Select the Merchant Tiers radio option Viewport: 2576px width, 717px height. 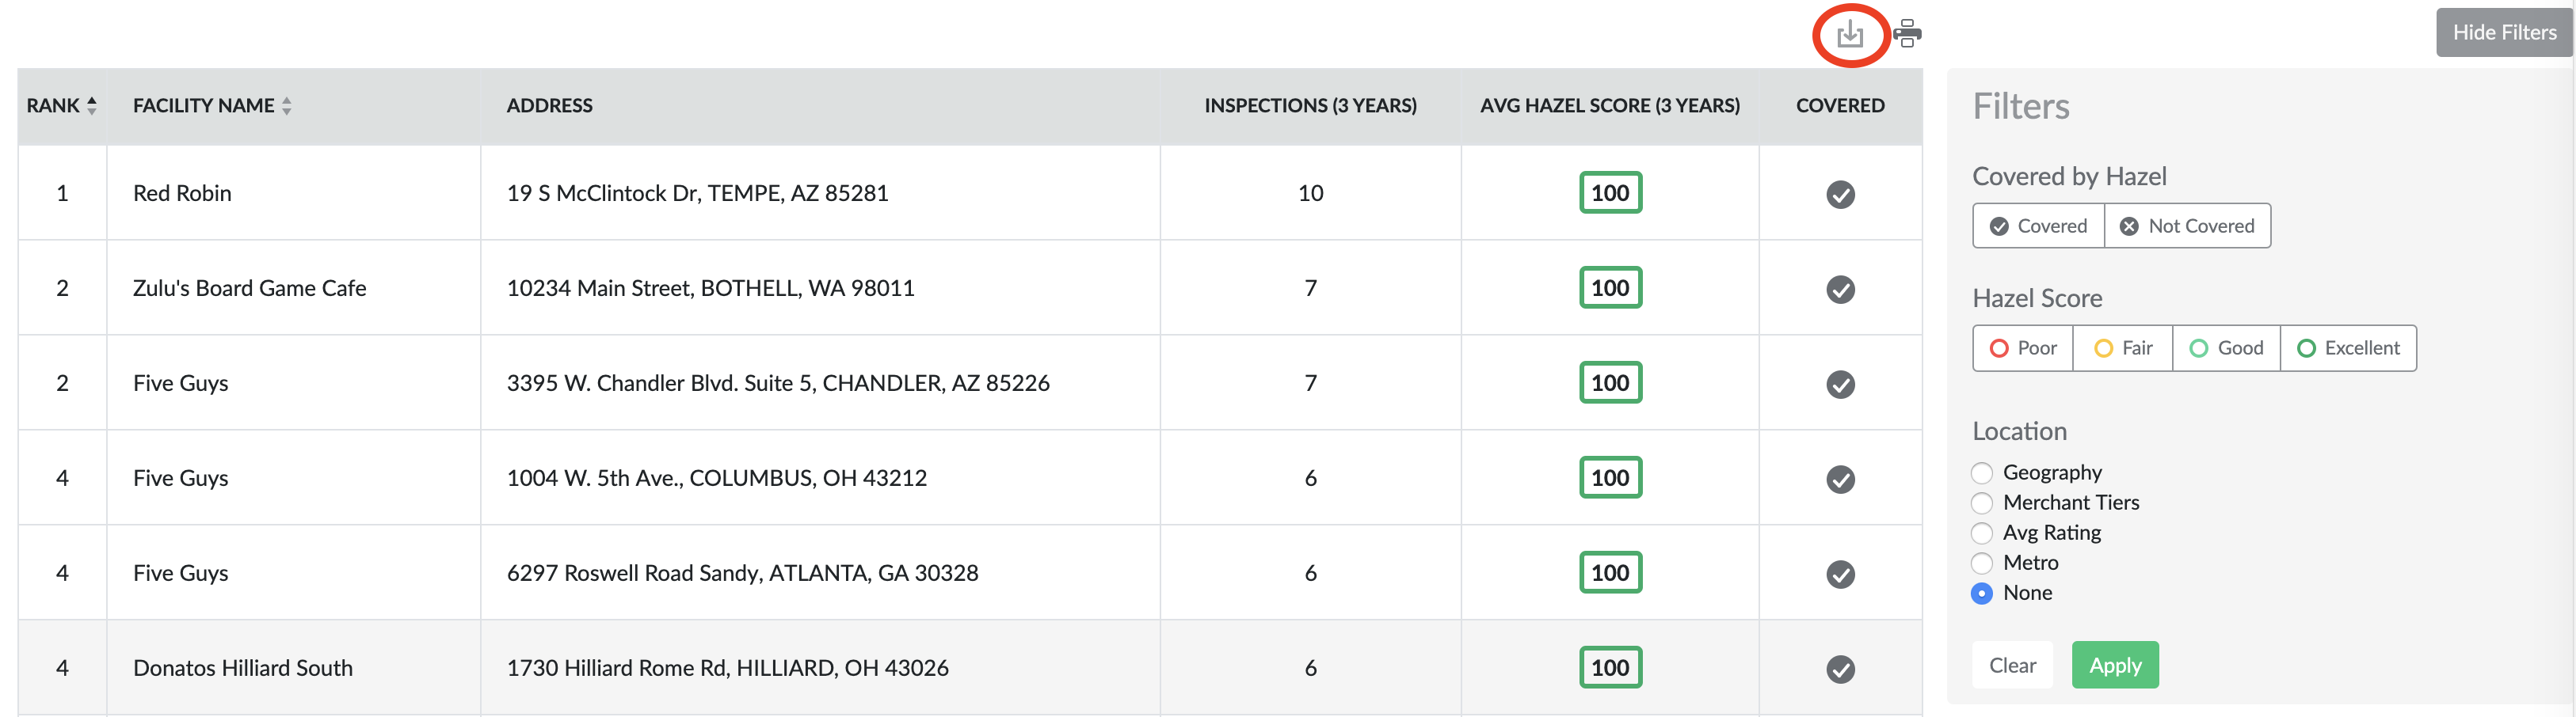pos(1981,503)
